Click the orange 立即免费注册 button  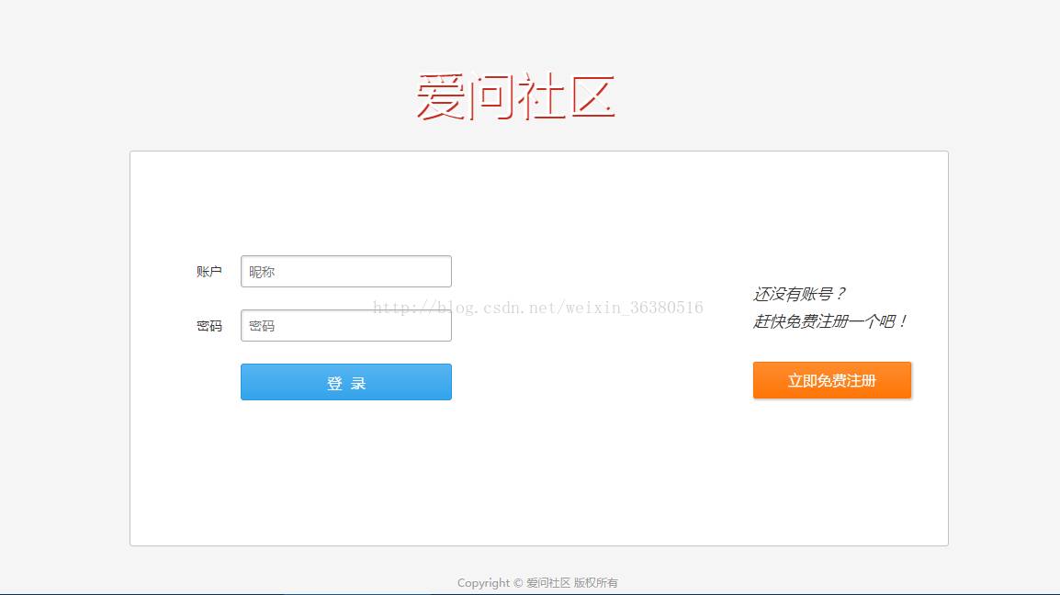tap(832, 380)
